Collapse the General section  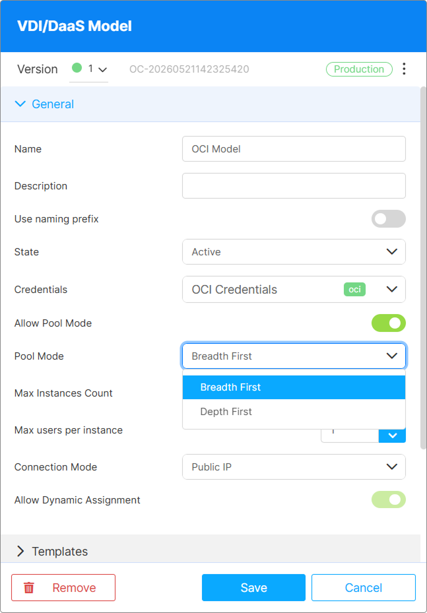[x=211, y=104]
